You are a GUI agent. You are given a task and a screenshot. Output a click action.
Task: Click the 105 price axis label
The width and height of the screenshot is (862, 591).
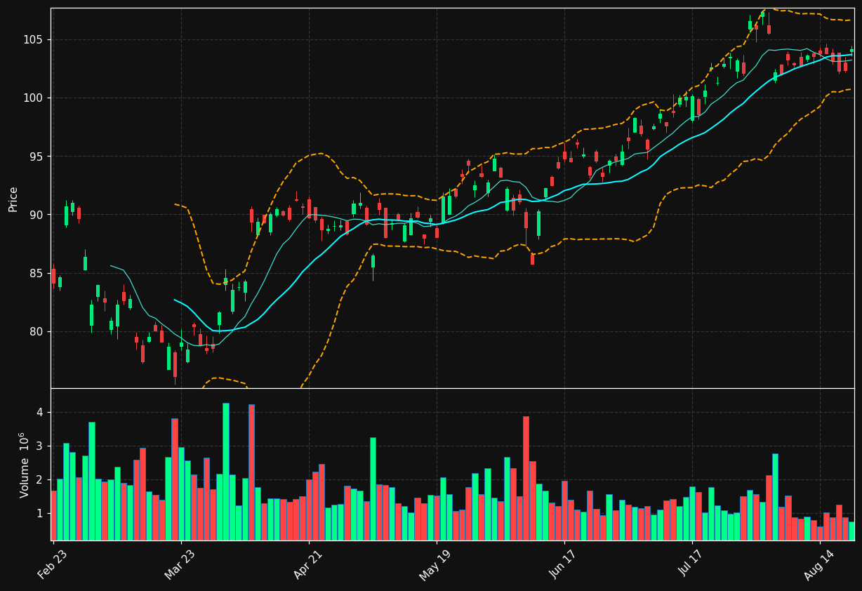(34, 39)
